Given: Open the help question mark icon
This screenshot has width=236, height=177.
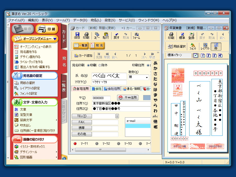Looking at the screenshot, I should coord(64,158).
